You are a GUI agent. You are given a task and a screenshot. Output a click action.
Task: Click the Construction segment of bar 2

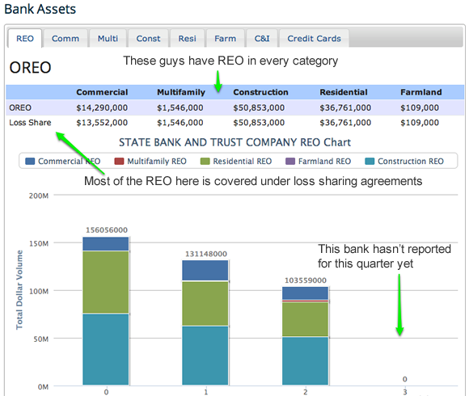pos(305,360)
